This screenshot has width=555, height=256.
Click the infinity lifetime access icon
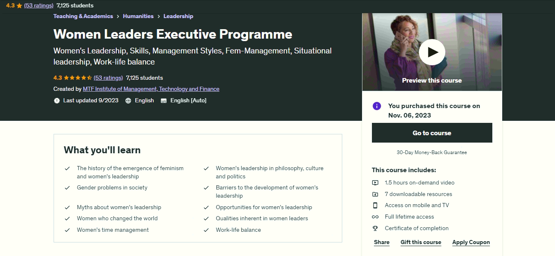pos(375,217)
